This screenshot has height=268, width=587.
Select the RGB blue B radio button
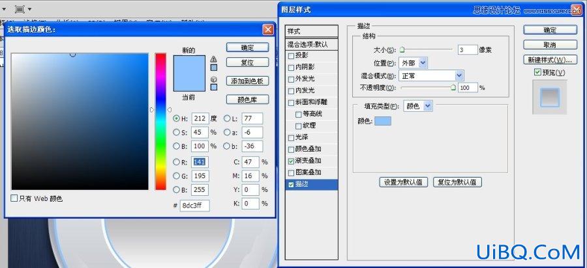[x=176, y=189]
